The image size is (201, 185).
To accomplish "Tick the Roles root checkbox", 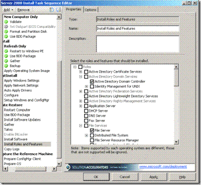I will coord(80,67).
